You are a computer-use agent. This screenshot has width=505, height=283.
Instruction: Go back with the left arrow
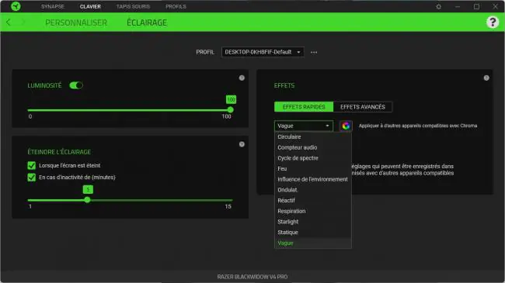(9, 22)
